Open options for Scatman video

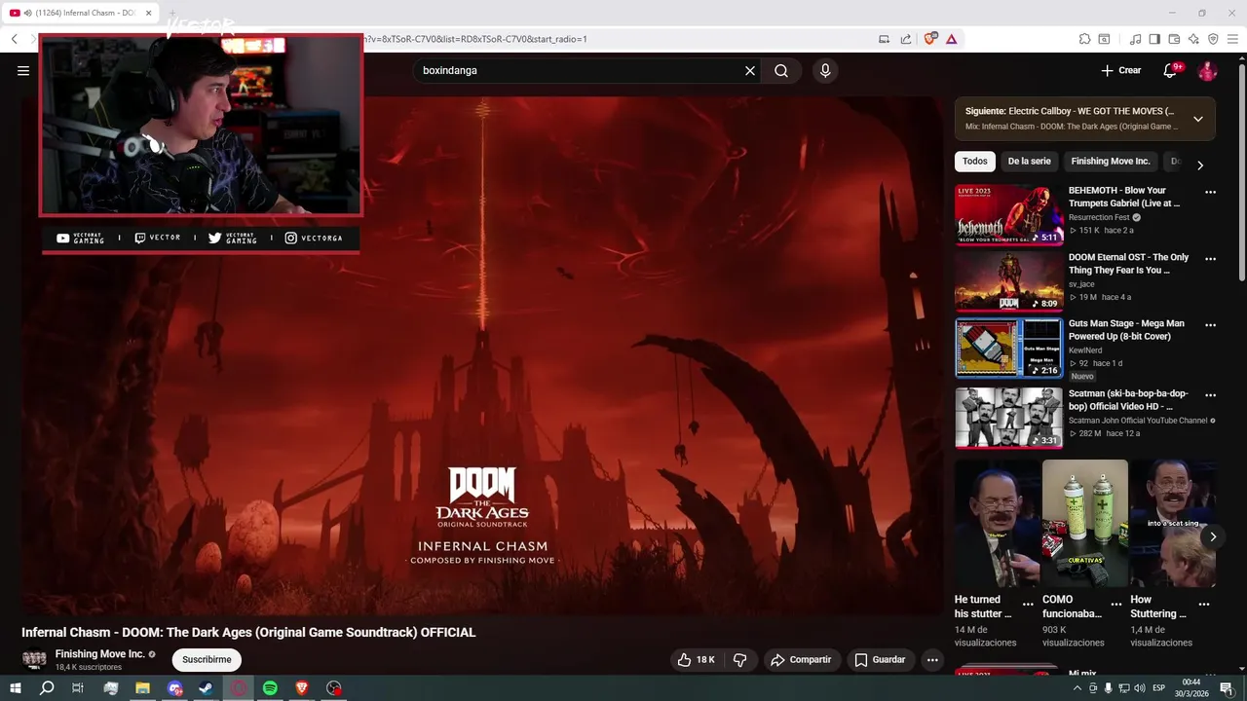[x=1210, y=395]
